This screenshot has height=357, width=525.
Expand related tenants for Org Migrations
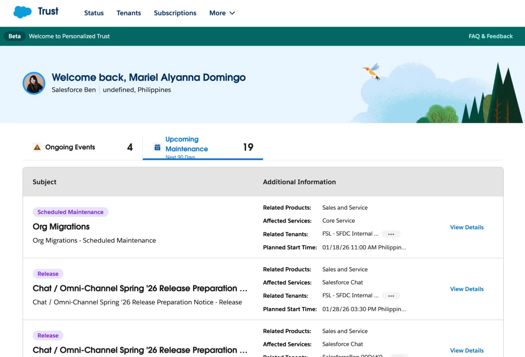(x=391, y=234)
